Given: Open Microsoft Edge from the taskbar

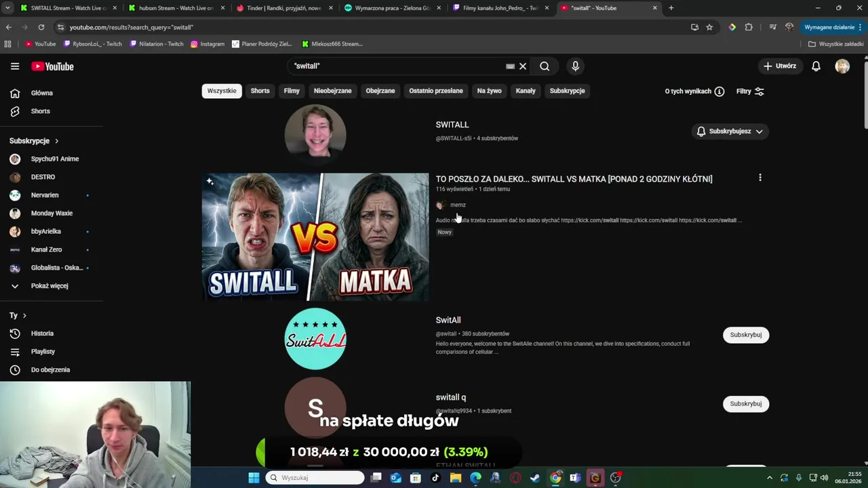Looking at the screenshot, I should point(475,478).
